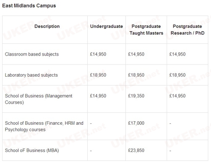
Task: Select the Laboratory based subjects row label
Action: pyautogui.click(x=31, y=75)
